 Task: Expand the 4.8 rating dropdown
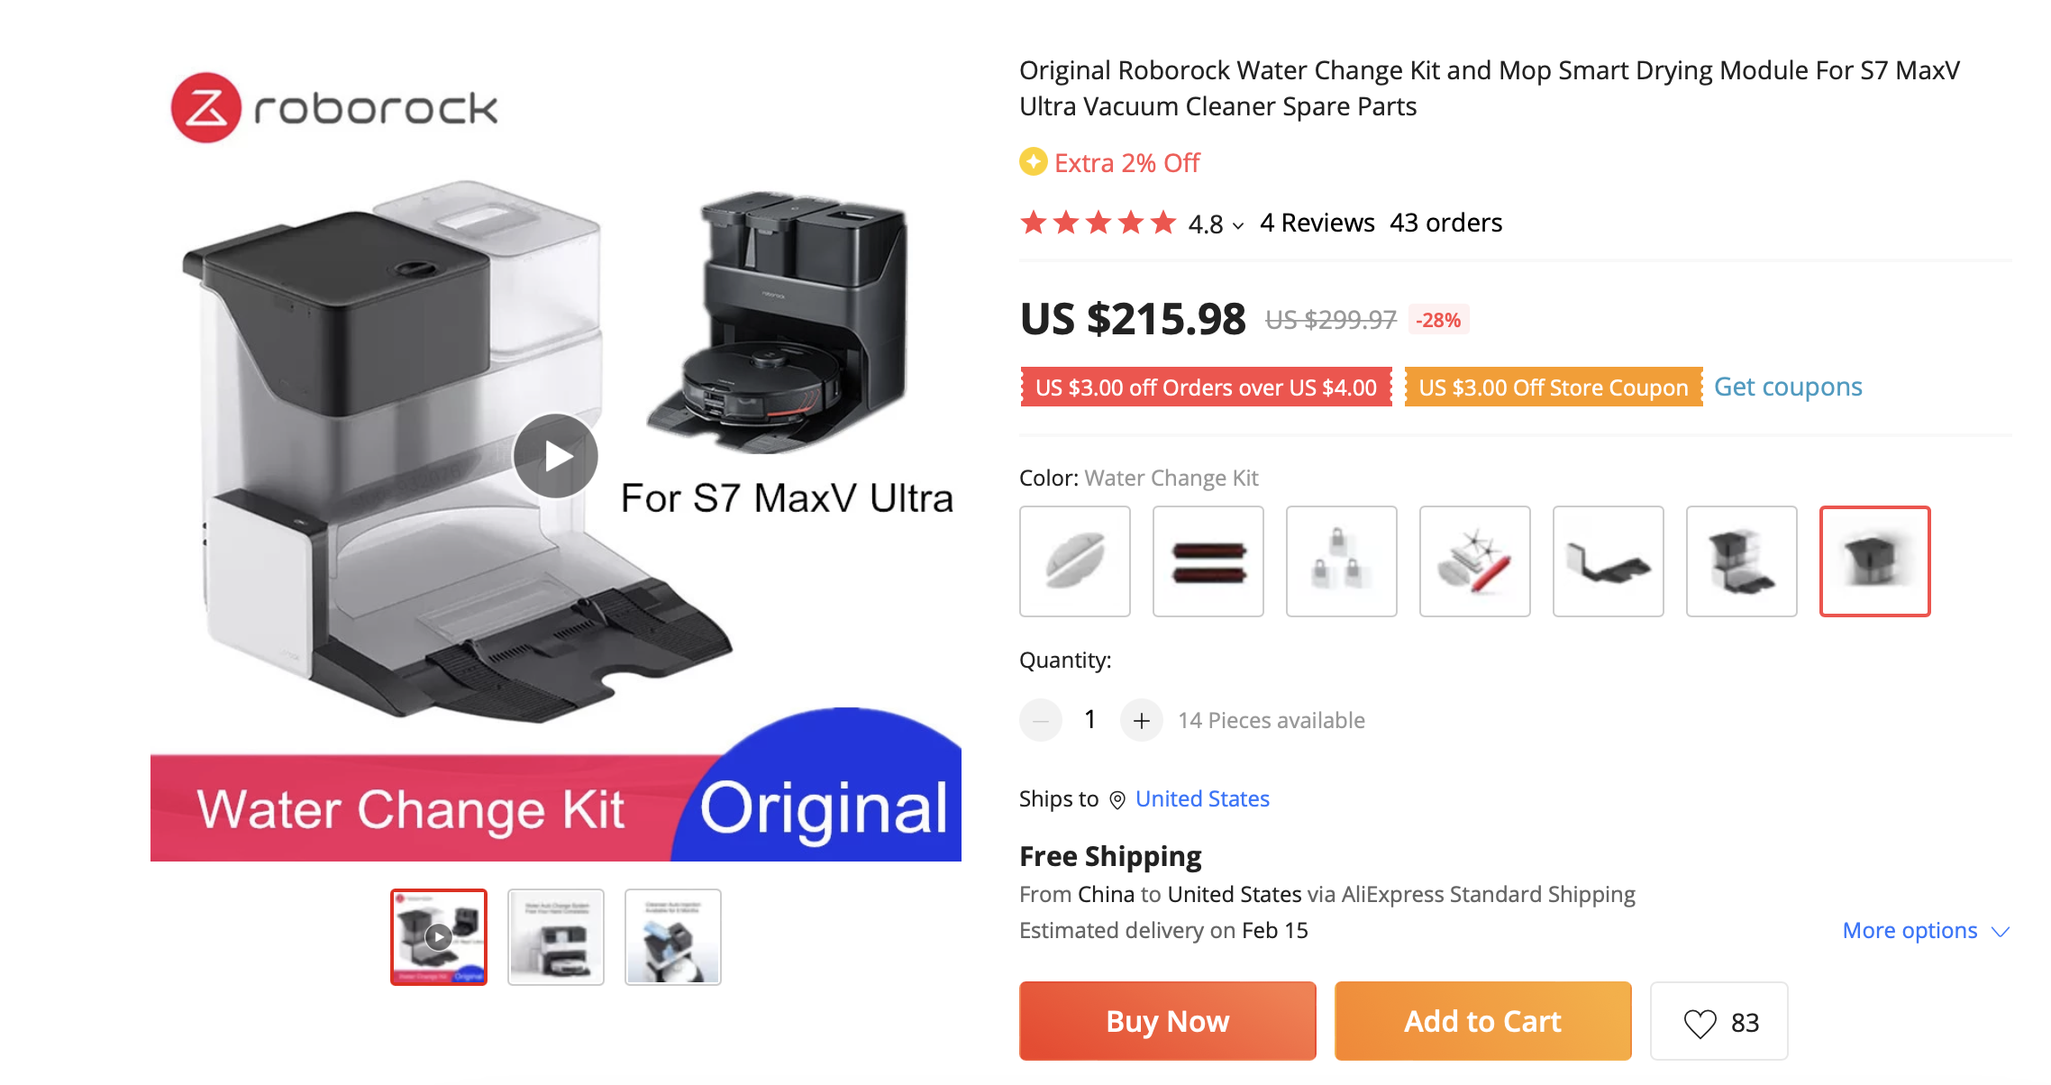tap(1238, 225)
